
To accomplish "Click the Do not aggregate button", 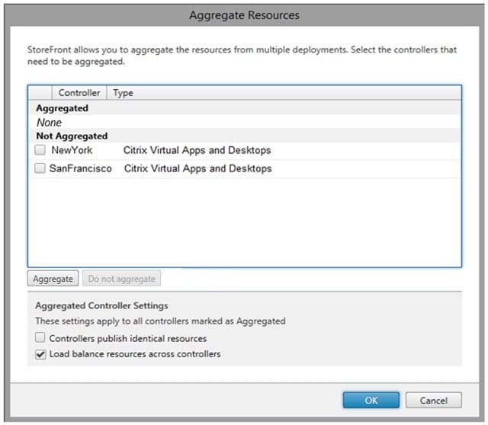I will click(120, 280).
